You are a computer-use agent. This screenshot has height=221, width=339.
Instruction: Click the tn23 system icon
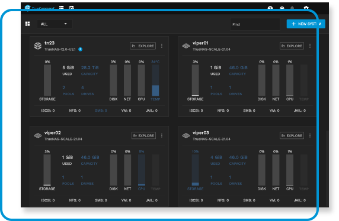38,45
